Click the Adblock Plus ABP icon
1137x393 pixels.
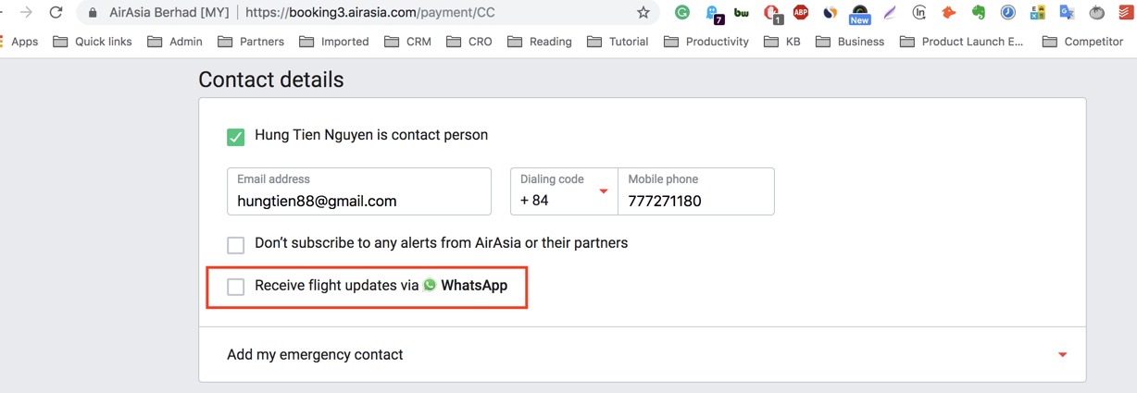coord(801,13)
